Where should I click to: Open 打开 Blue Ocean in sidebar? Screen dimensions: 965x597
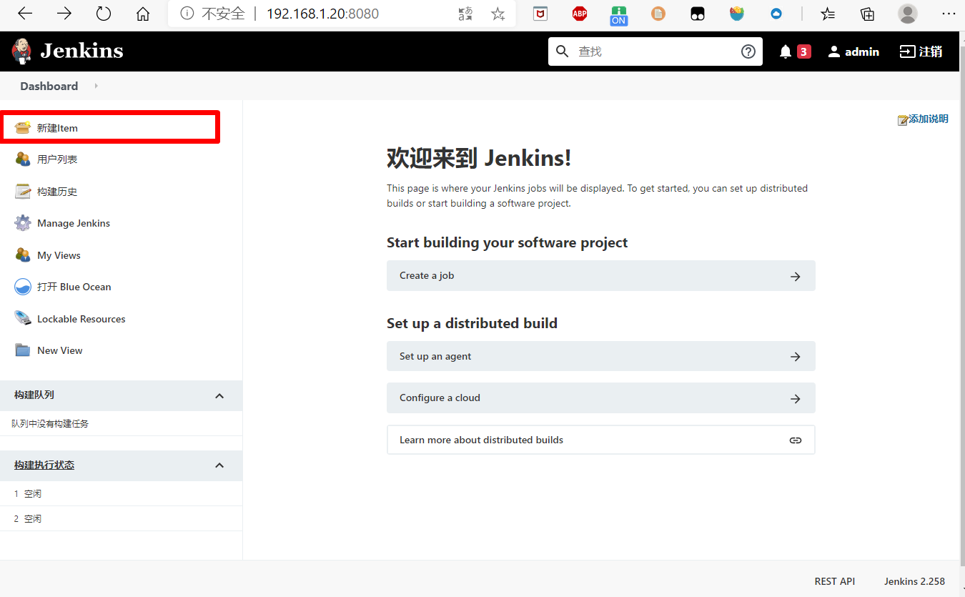click(74, 287)
